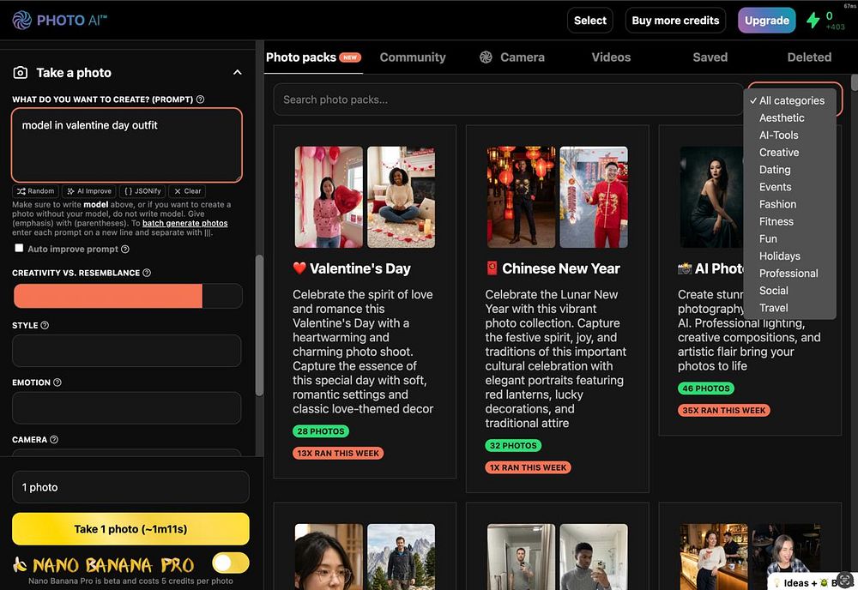The image size is (858, 590).
Task: Click the 13X RAN THIS WEEK badge
Action: pyautogui.click(x=338, y=453)
